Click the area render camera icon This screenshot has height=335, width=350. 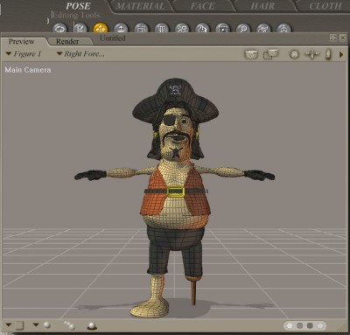271,54
